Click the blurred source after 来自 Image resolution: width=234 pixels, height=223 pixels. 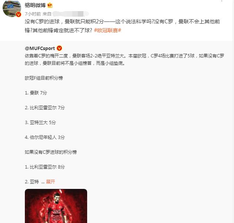coord(71,14)
